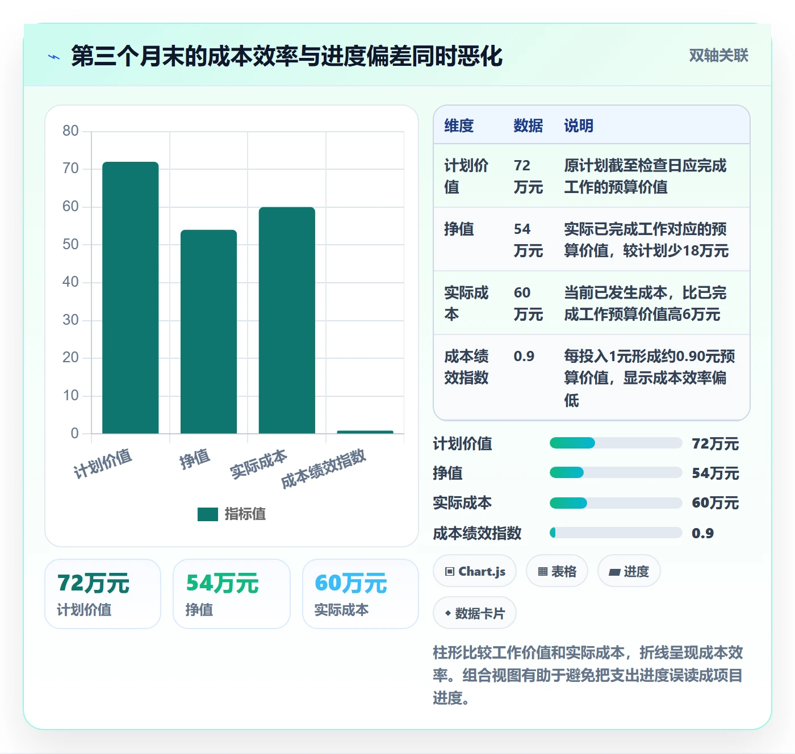Click the 挣值 progress bar
Image resolution: width=795 pixels, height=754 pixels.
click(616, 472)
